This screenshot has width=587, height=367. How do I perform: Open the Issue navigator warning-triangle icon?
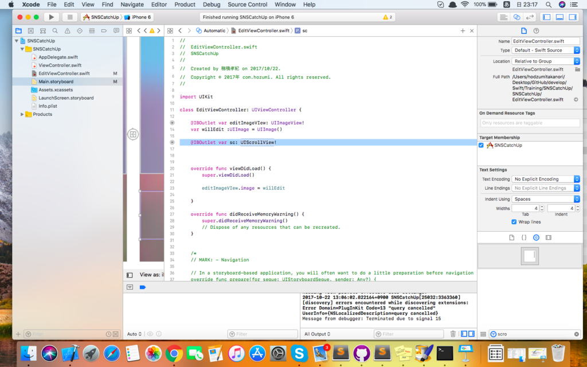[x=68, y=31]
